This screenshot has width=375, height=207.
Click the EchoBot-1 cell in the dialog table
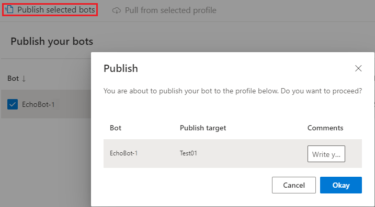pos(123,153)
